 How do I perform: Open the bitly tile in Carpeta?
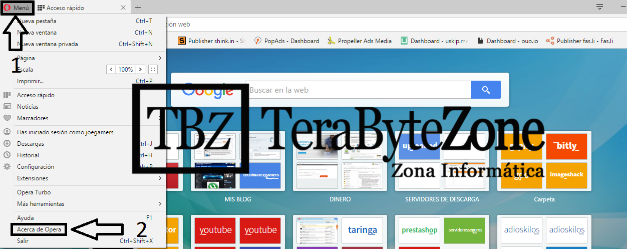coord(566,146)
